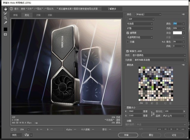The width and height of the screenshot is (190, 140).
Task: Click the chain link constrain proportions icon
Action: coord(154,114)
